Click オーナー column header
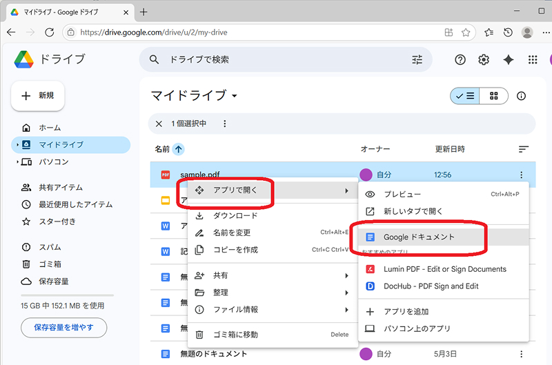The width and height of the screenshot is (552, 365). point(375,149)
